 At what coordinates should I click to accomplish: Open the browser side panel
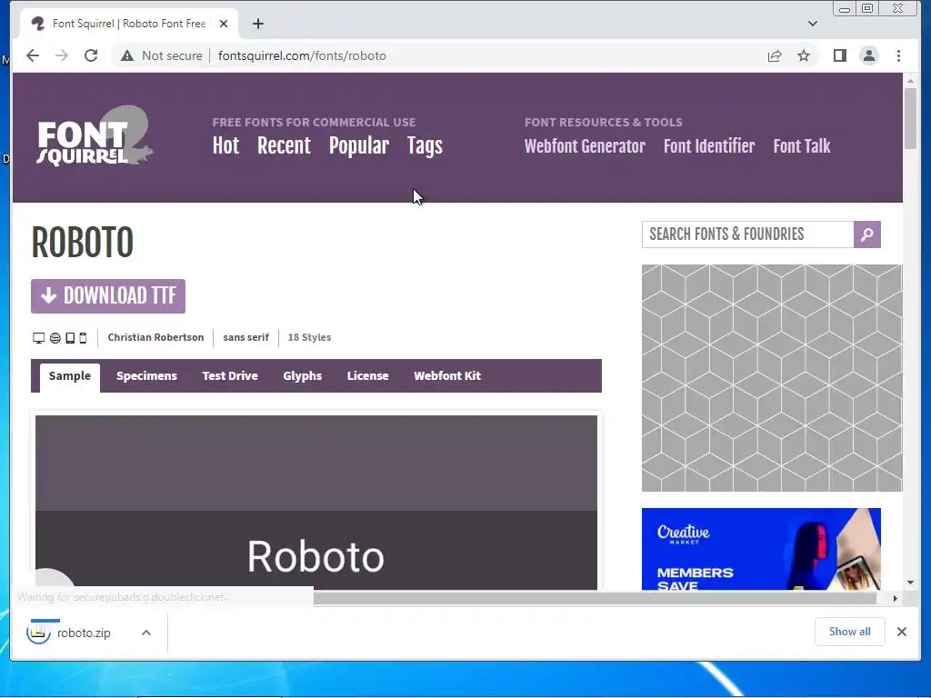tap(839, 55)
